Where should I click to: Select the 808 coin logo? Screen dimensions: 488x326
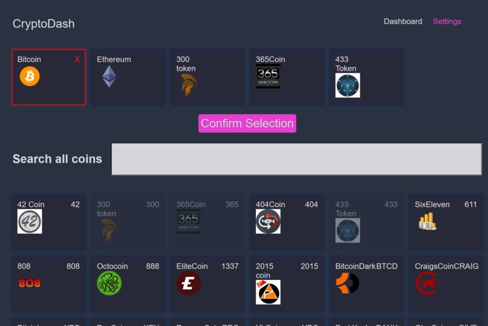pos(30,283)
